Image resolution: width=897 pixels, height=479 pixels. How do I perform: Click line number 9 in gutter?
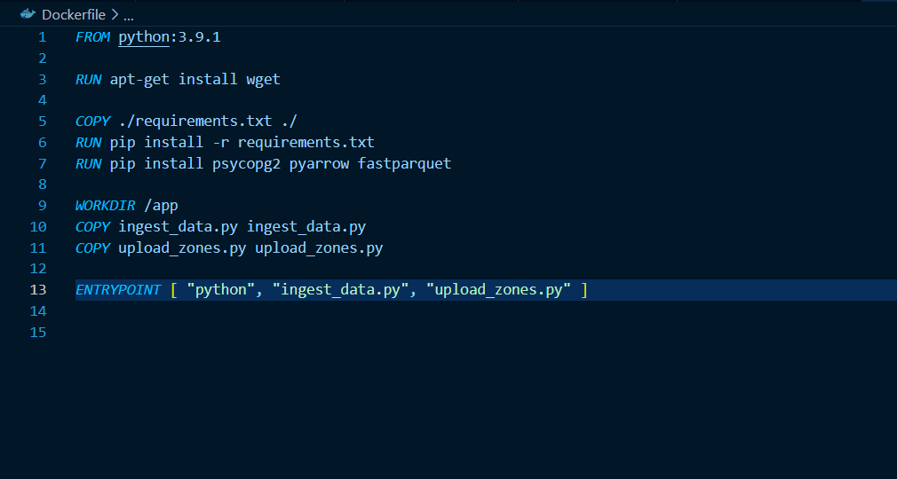pos(42,206)
